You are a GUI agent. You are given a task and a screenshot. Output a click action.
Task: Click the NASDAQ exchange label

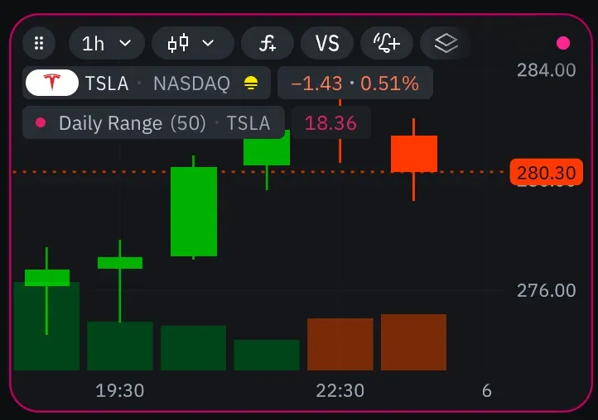[191, 84]
